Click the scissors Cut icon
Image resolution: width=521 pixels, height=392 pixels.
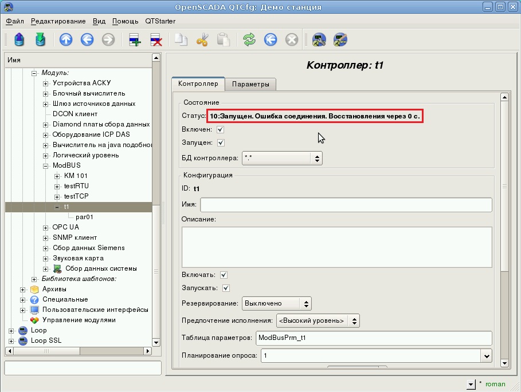coord(202,40)
